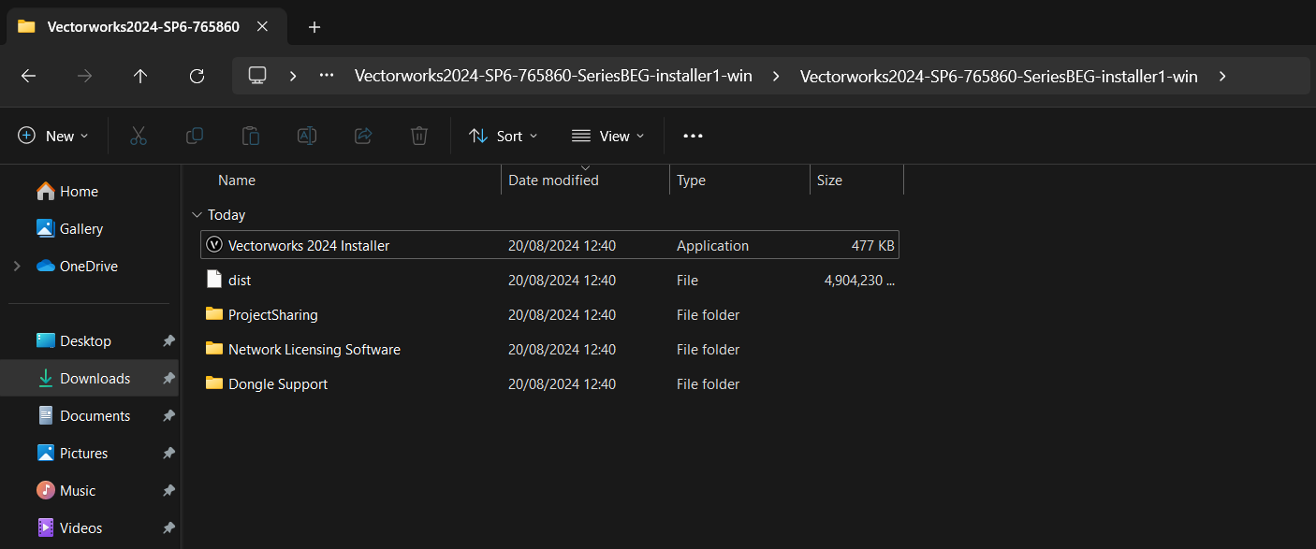Image resolution: width=1316 pixels, height=549 pixels.
Task: Click the Cut scissors icon
Action: [x=139, y=136]
